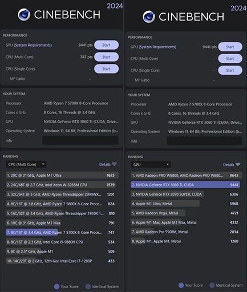
Task: Start CPU Single Core test in right window
Action: [x=230, y=70]
